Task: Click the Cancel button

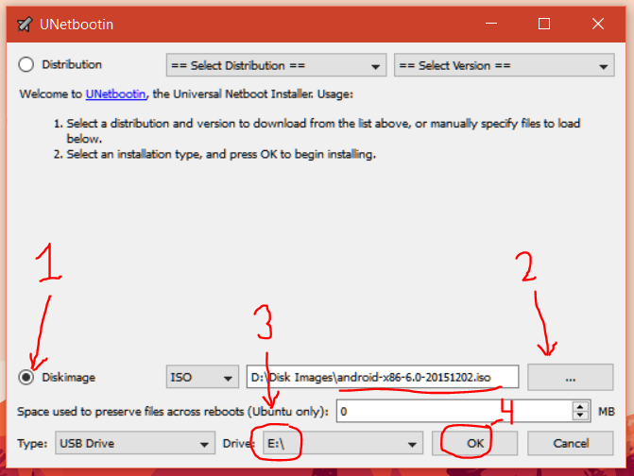Action: pyautogui.click(x=570, y=443)
